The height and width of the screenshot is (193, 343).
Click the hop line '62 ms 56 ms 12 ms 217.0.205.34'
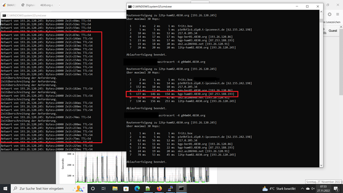point(163,140)
